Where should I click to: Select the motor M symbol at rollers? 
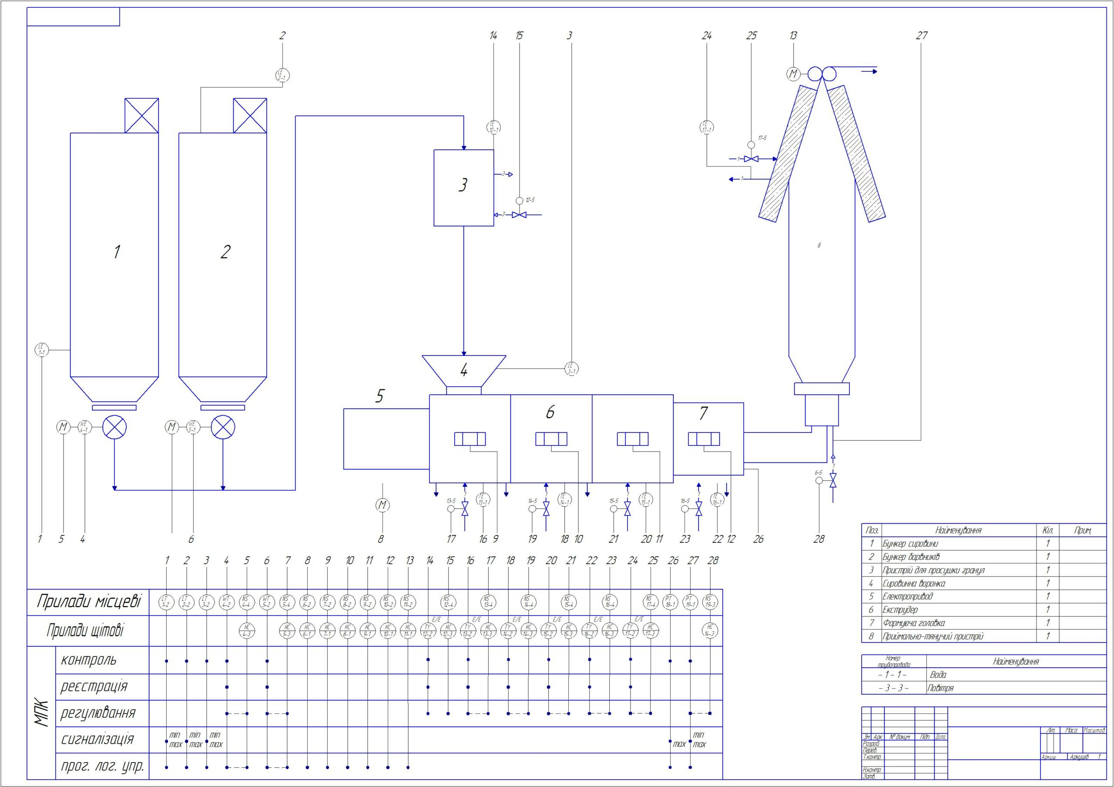point(793,74)
